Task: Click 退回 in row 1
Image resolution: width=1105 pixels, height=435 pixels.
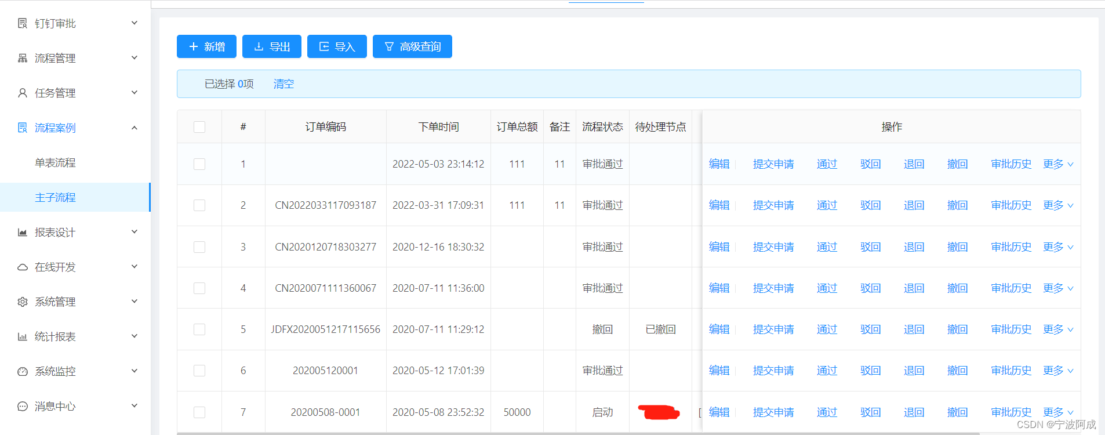Action: [914, 164]
